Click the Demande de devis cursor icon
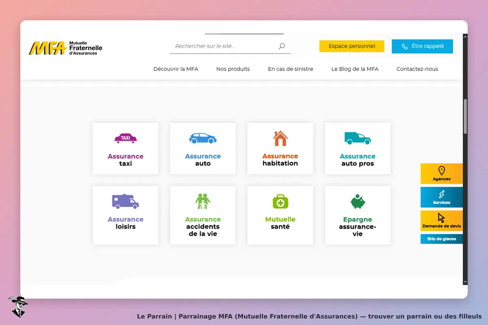 tap(442, 218)
